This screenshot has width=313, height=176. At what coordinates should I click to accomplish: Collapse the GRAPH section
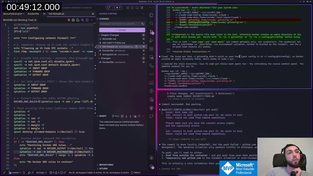click(97, 116)
